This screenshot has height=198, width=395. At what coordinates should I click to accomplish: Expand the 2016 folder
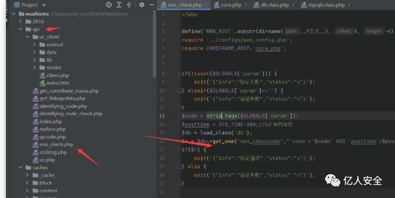pos(21,21)
